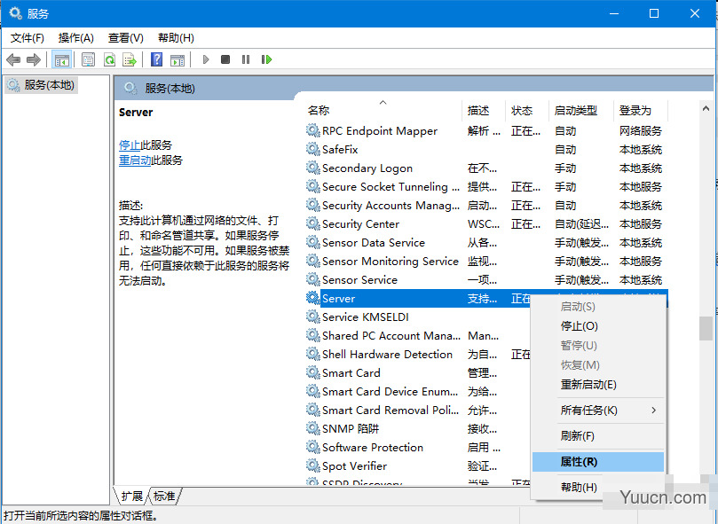Click the Restart Service toolbar icon

click(x=266, y=59)
